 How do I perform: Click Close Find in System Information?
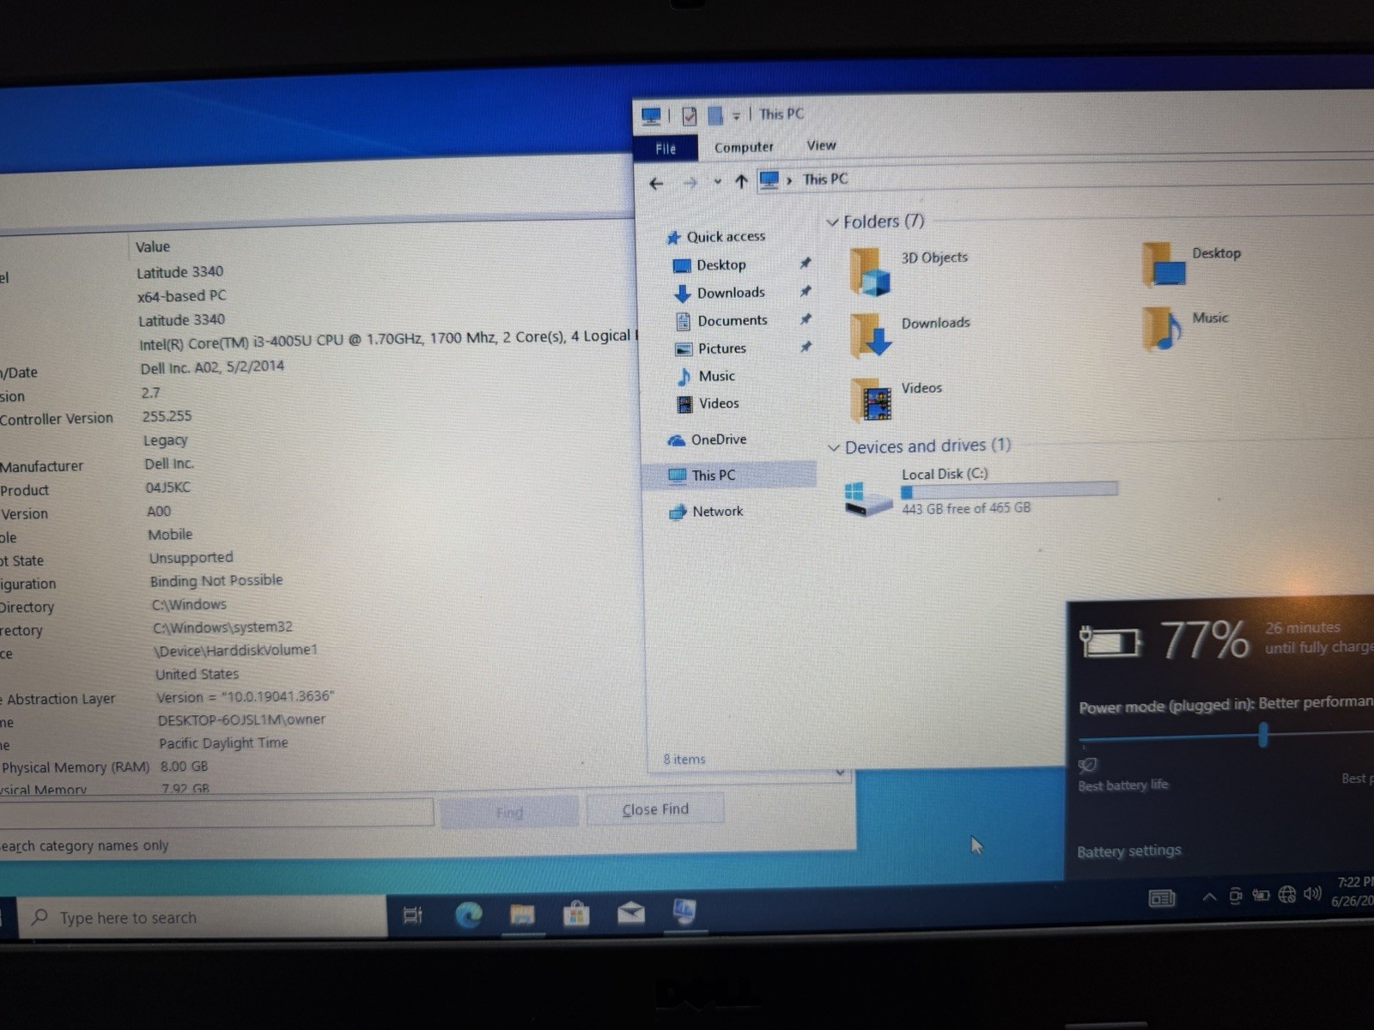click(655, 809)
